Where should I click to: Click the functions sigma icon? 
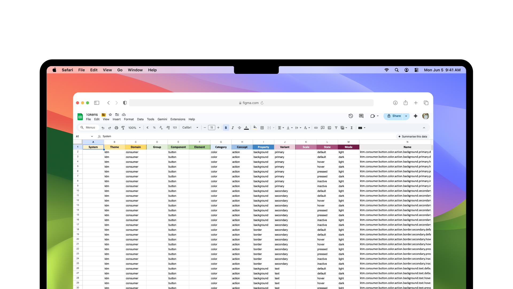tap(352, 128)
